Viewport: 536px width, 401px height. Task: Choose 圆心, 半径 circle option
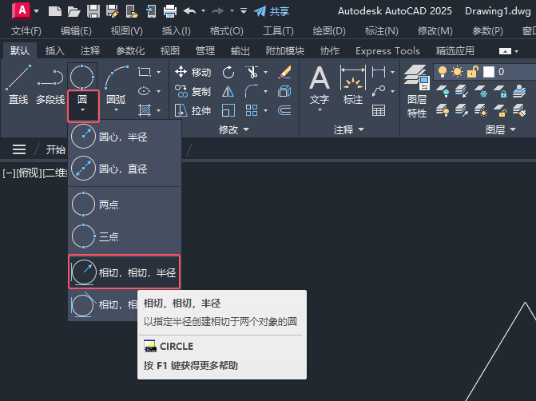click(125, 137)
